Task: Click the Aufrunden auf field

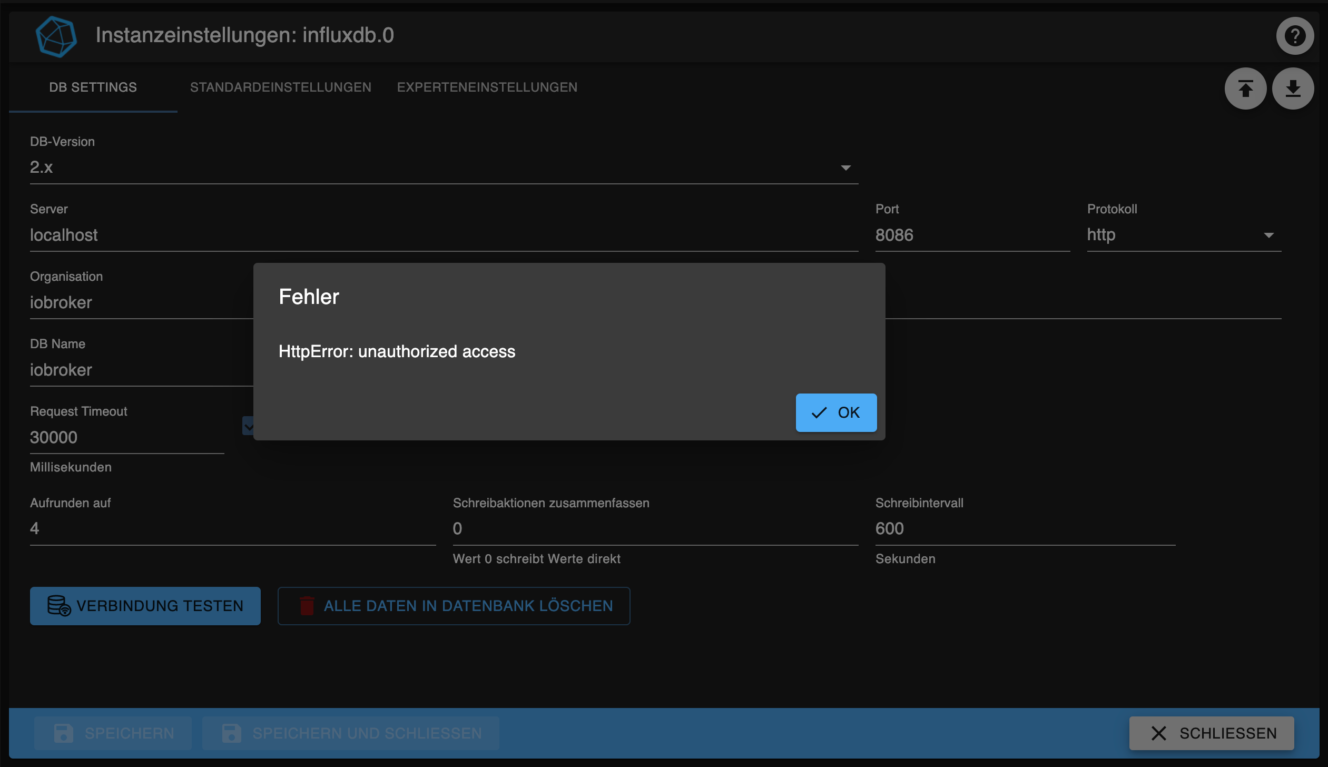Action: (x=233, y=528)
